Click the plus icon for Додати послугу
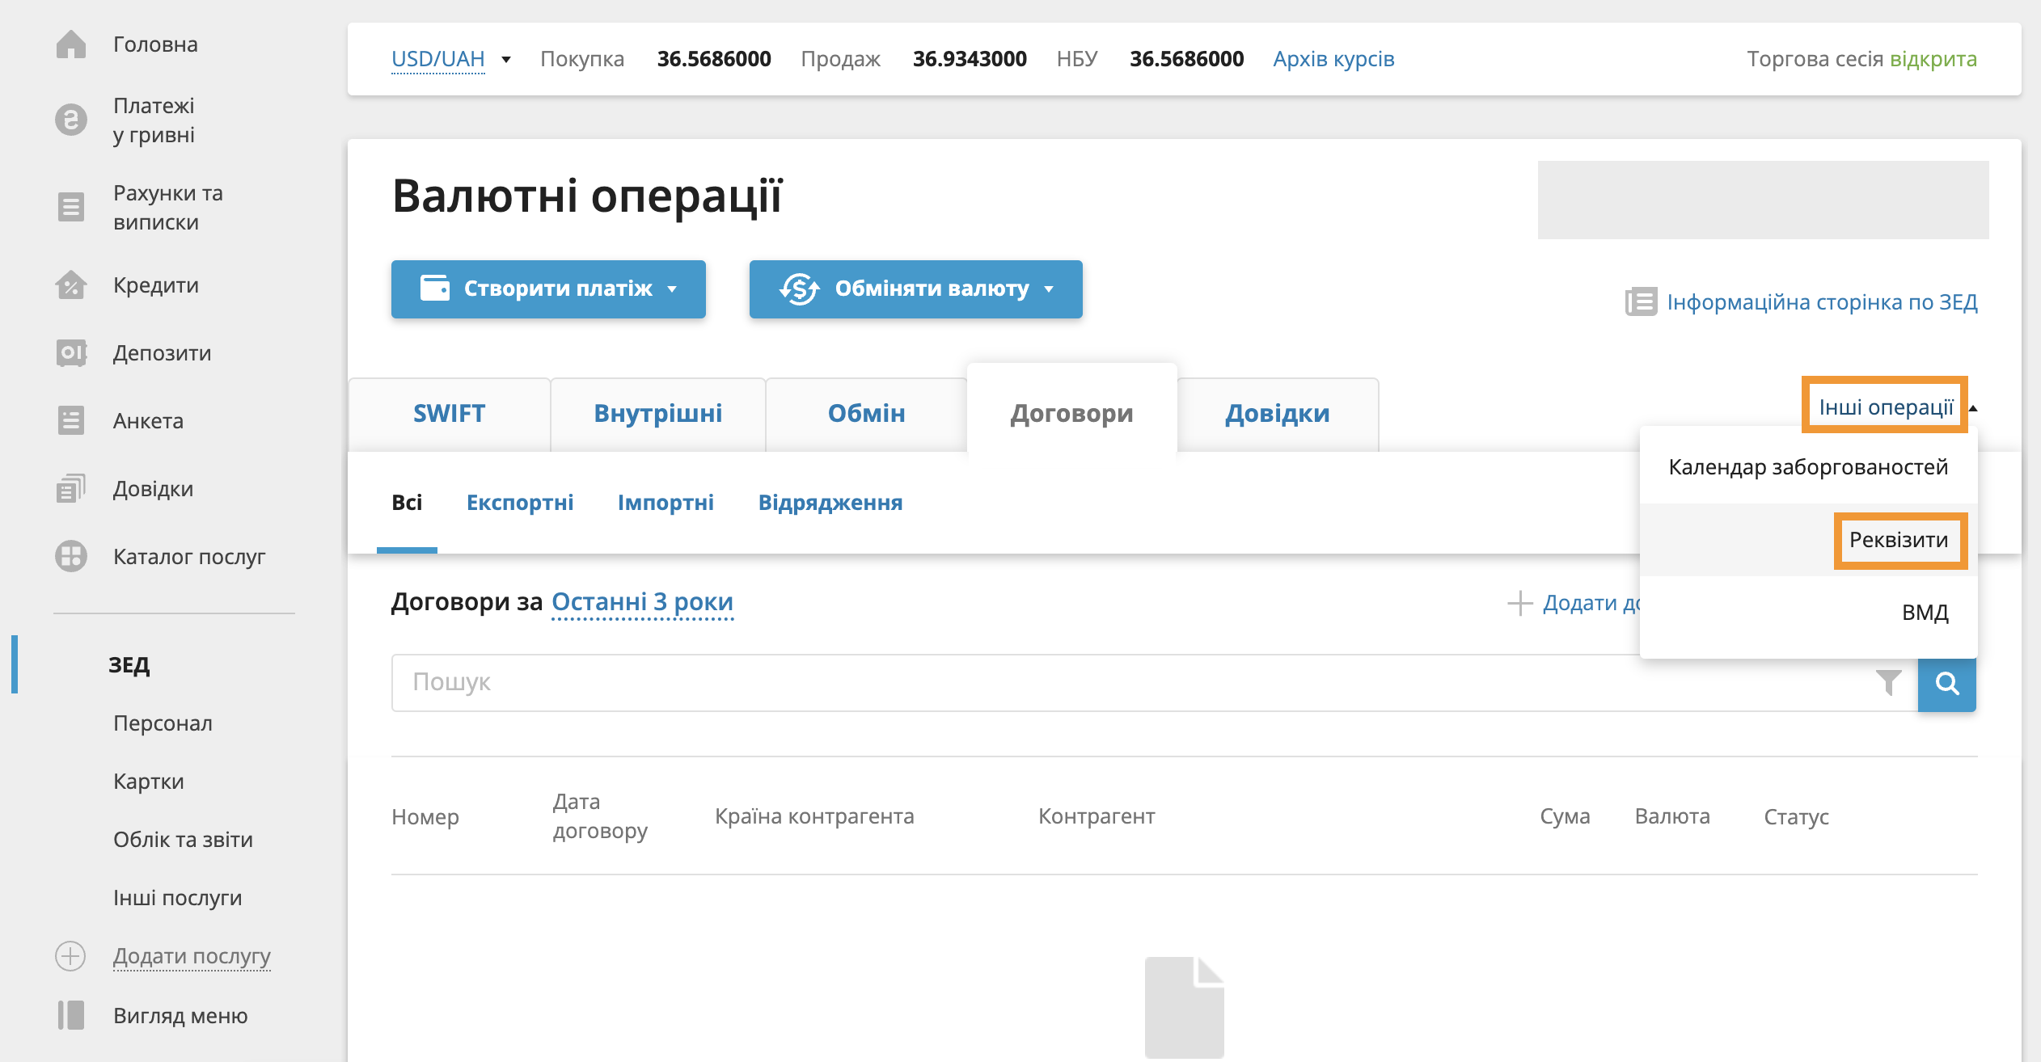2041x1062 pixels. point(70,956)
